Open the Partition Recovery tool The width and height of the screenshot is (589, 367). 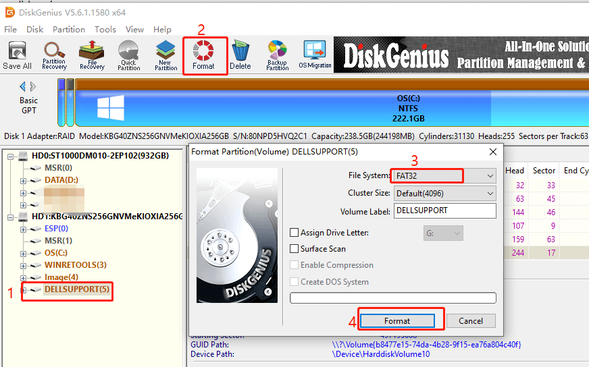click(54, 55)
